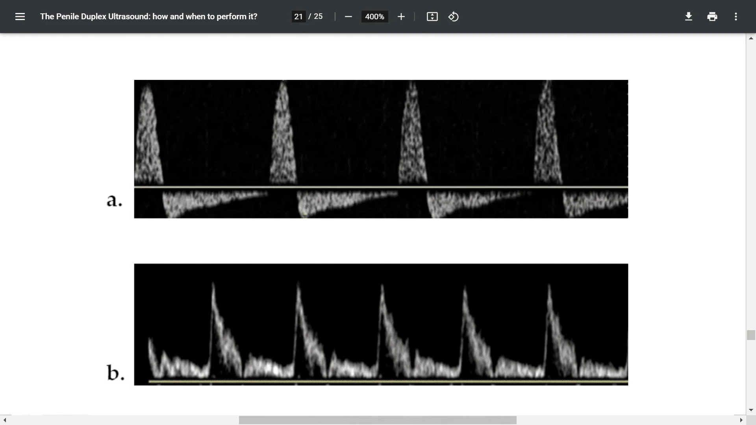Viewport: 756px width, 425px height.
Task: Click the scroll up arrow
Action: [x=751, y=38]
